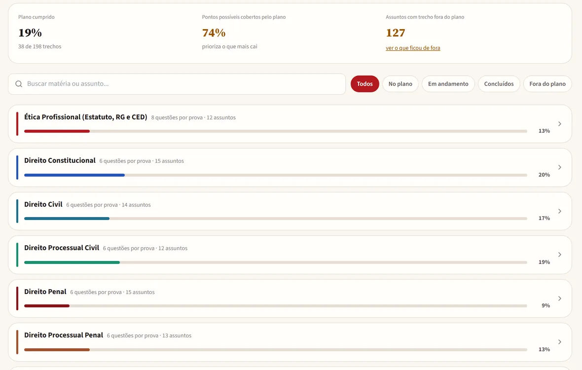Expand the Direito Constitucional row chevron

pos(559,167)
